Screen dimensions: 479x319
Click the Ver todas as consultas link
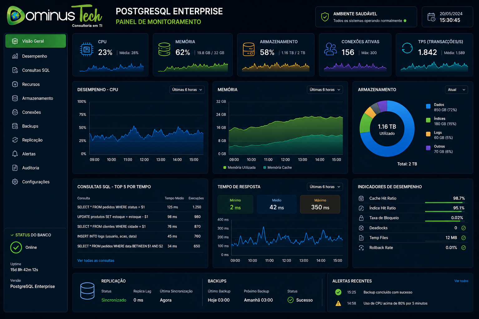[96, 261]
